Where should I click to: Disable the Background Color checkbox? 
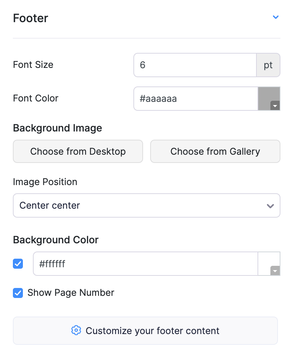(x=18, y=264)
